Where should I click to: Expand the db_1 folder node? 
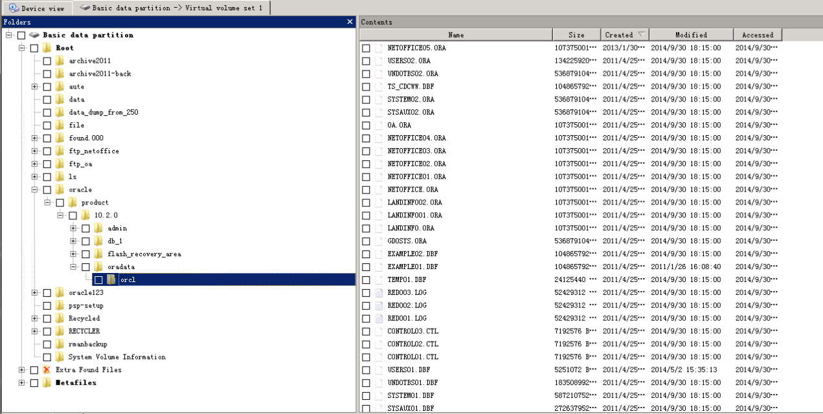(74, 241)
